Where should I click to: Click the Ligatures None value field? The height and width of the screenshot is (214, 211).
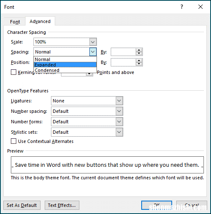click(84, 101)
